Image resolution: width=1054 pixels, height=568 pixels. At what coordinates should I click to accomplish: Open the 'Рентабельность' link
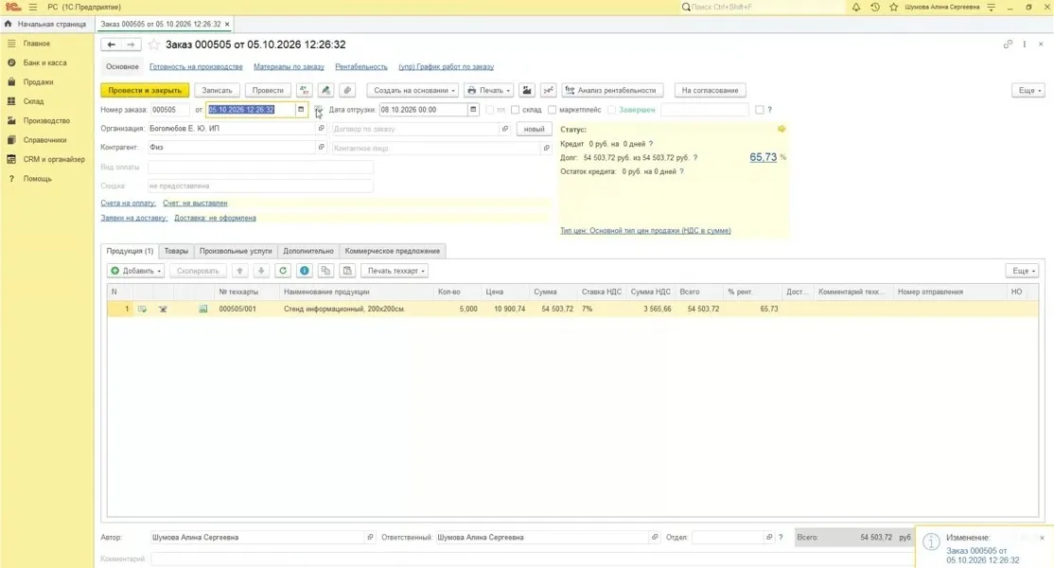[x=361, y=66]
